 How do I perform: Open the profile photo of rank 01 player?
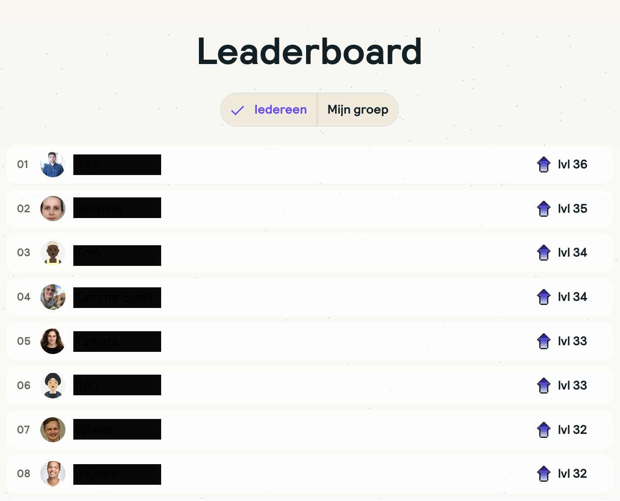pyautogui.click(x=53, y=165)
